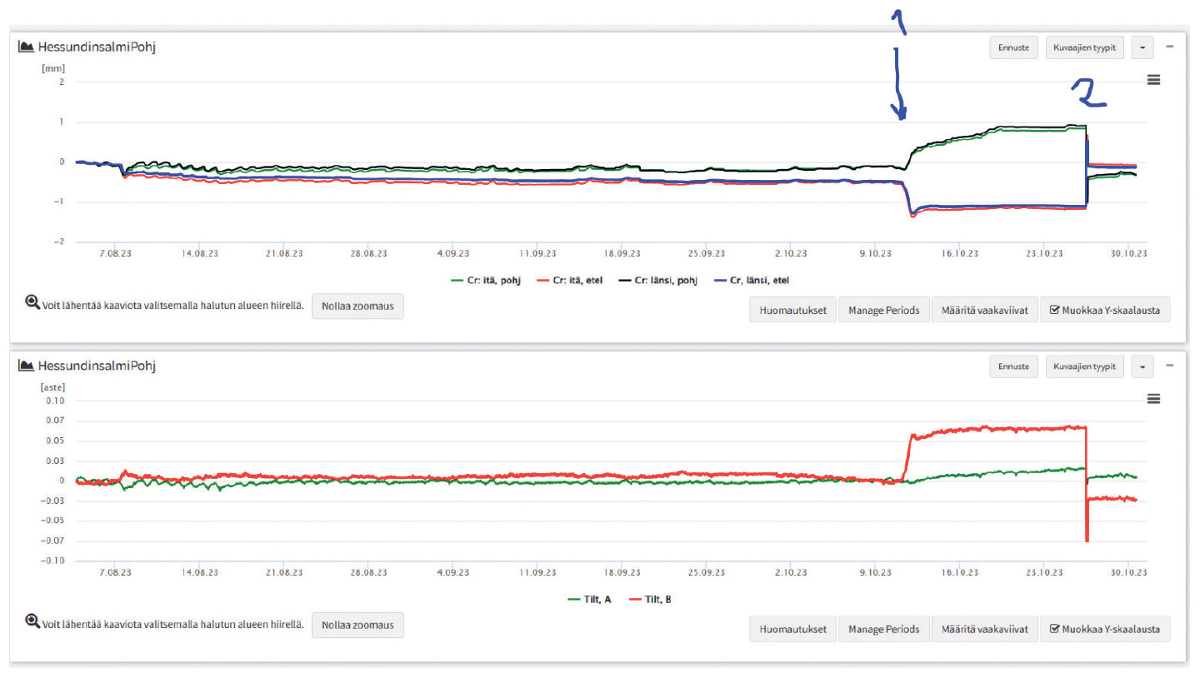This screenshot has height=678, width=1200.
Task: Click the red 'Tilt, B' legend line swatch
Action: [x=636, y=599]
